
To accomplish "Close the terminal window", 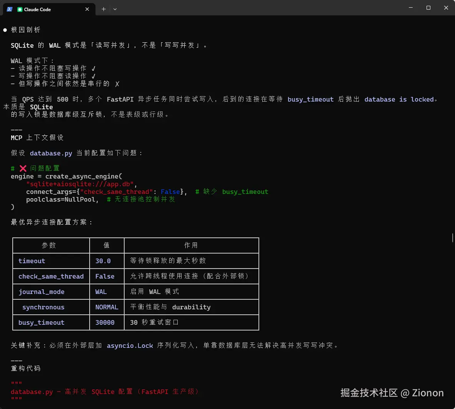I will tap(446, 8).
